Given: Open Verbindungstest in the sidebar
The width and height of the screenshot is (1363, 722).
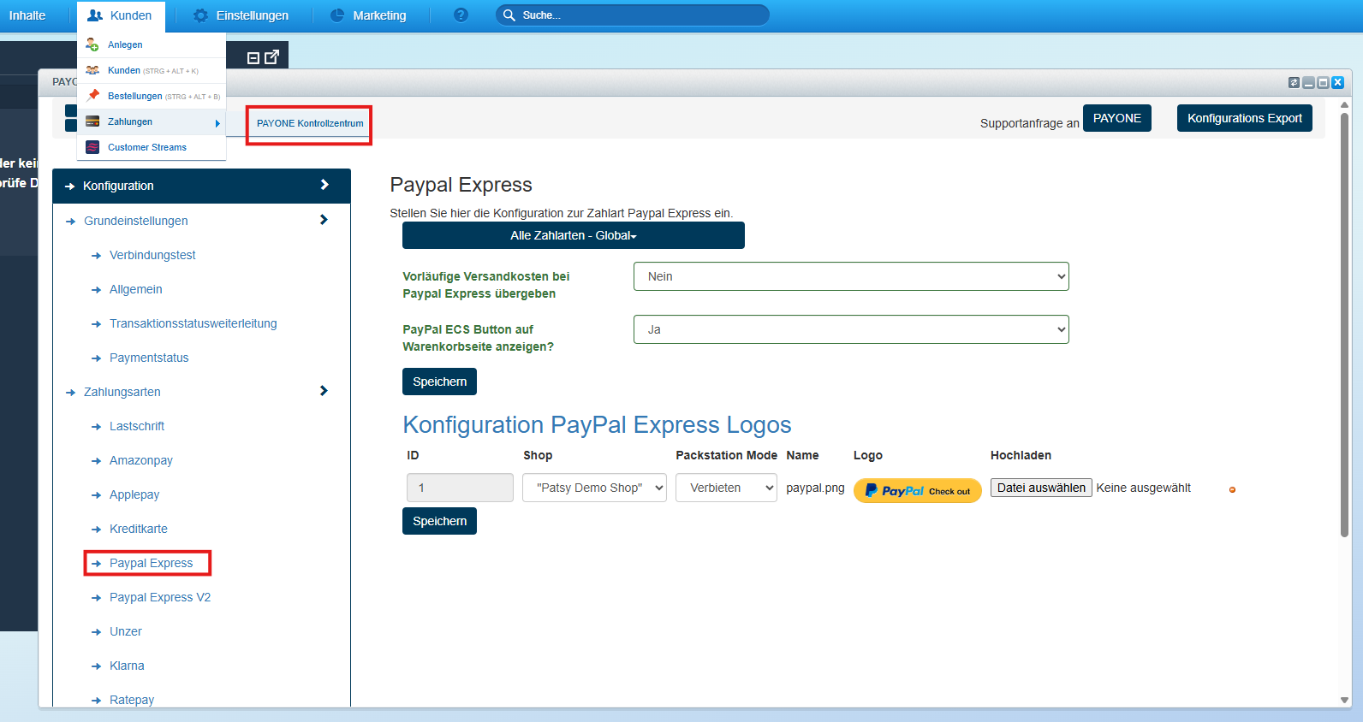Looking at the screenshot, I should click(x=152, y=255).
